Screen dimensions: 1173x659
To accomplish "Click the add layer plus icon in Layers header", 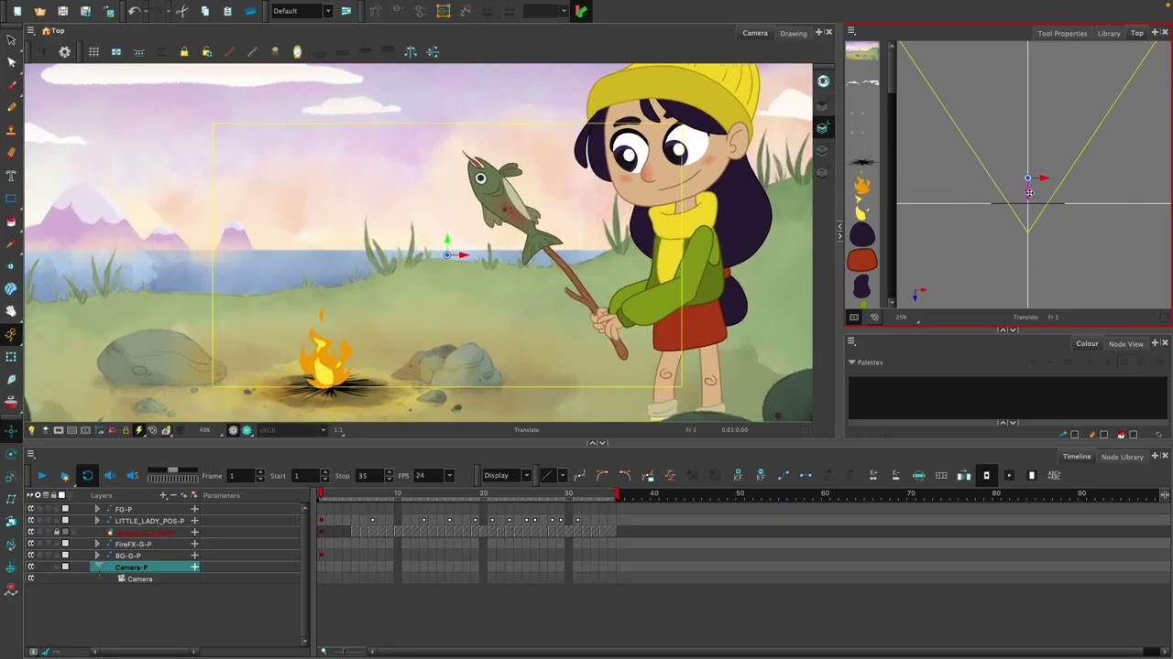I will pos(163,495).
